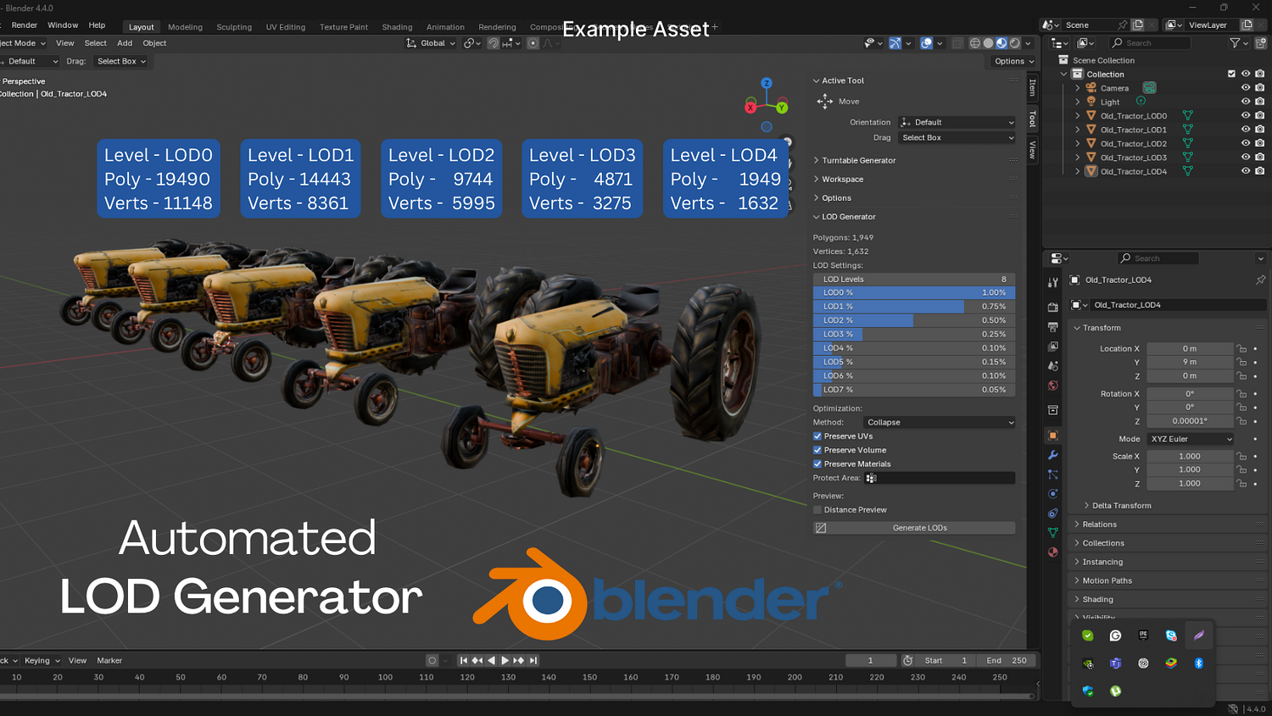The height and width of the screenshot is (716, 1272).
Task: Lock Location X with its padlock icon
Action: coord(1241,348)
